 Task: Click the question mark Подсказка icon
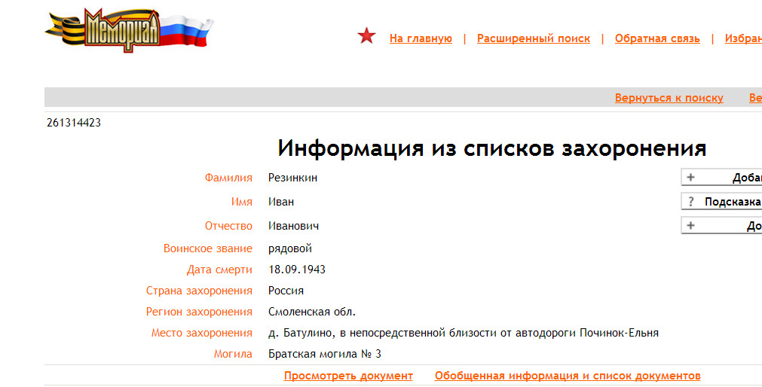pos(691,202)
